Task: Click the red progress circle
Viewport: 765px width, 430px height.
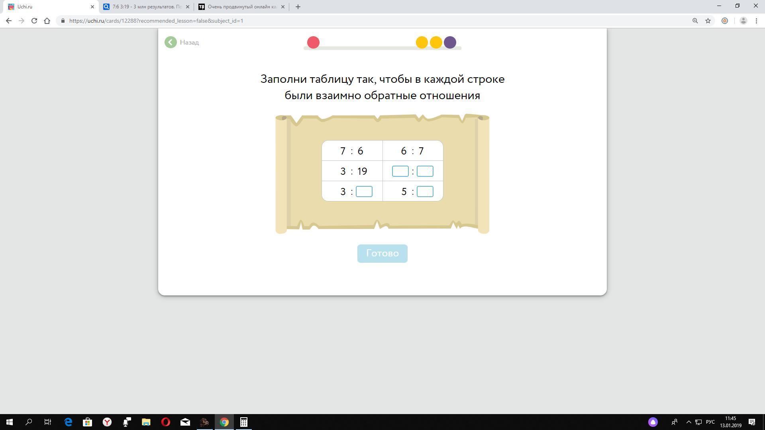Action: (x=313, y=42)
